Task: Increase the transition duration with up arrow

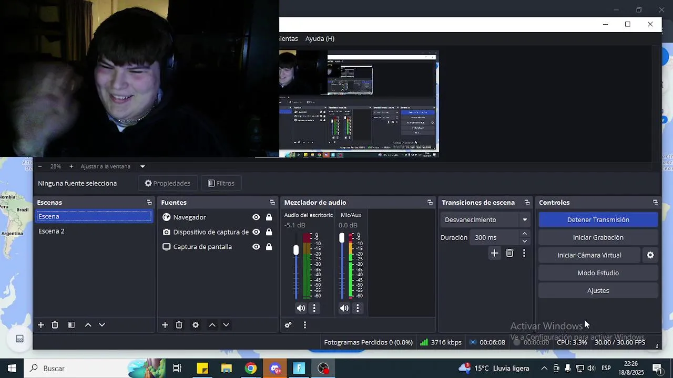Action: click(525, 234)
